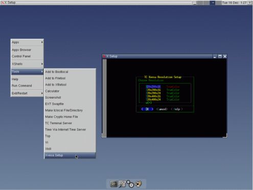
Task: Click the virtual desktop pager in top bar
Action: pyautogui.click(x=209, y=3)
